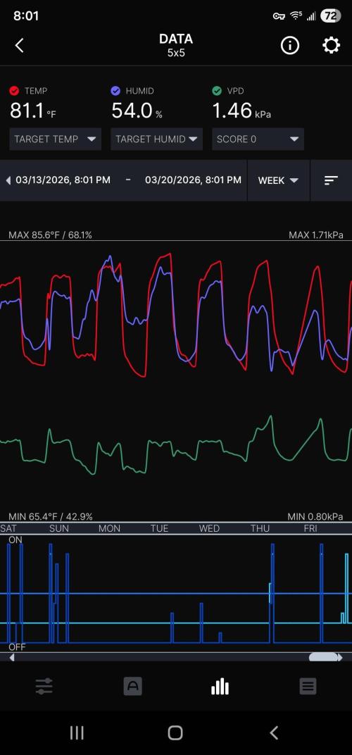
Task: Tap the MAX 85.6°F / 68.1% label
Action: click(x=50, y=235)
